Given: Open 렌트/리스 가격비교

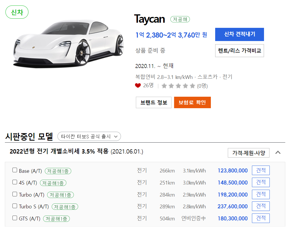Looking at the screenshot, I should (x=239, y=51).
